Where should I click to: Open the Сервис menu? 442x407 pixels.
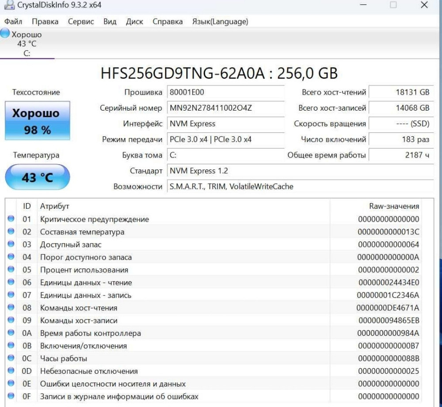tap(81, 21)
